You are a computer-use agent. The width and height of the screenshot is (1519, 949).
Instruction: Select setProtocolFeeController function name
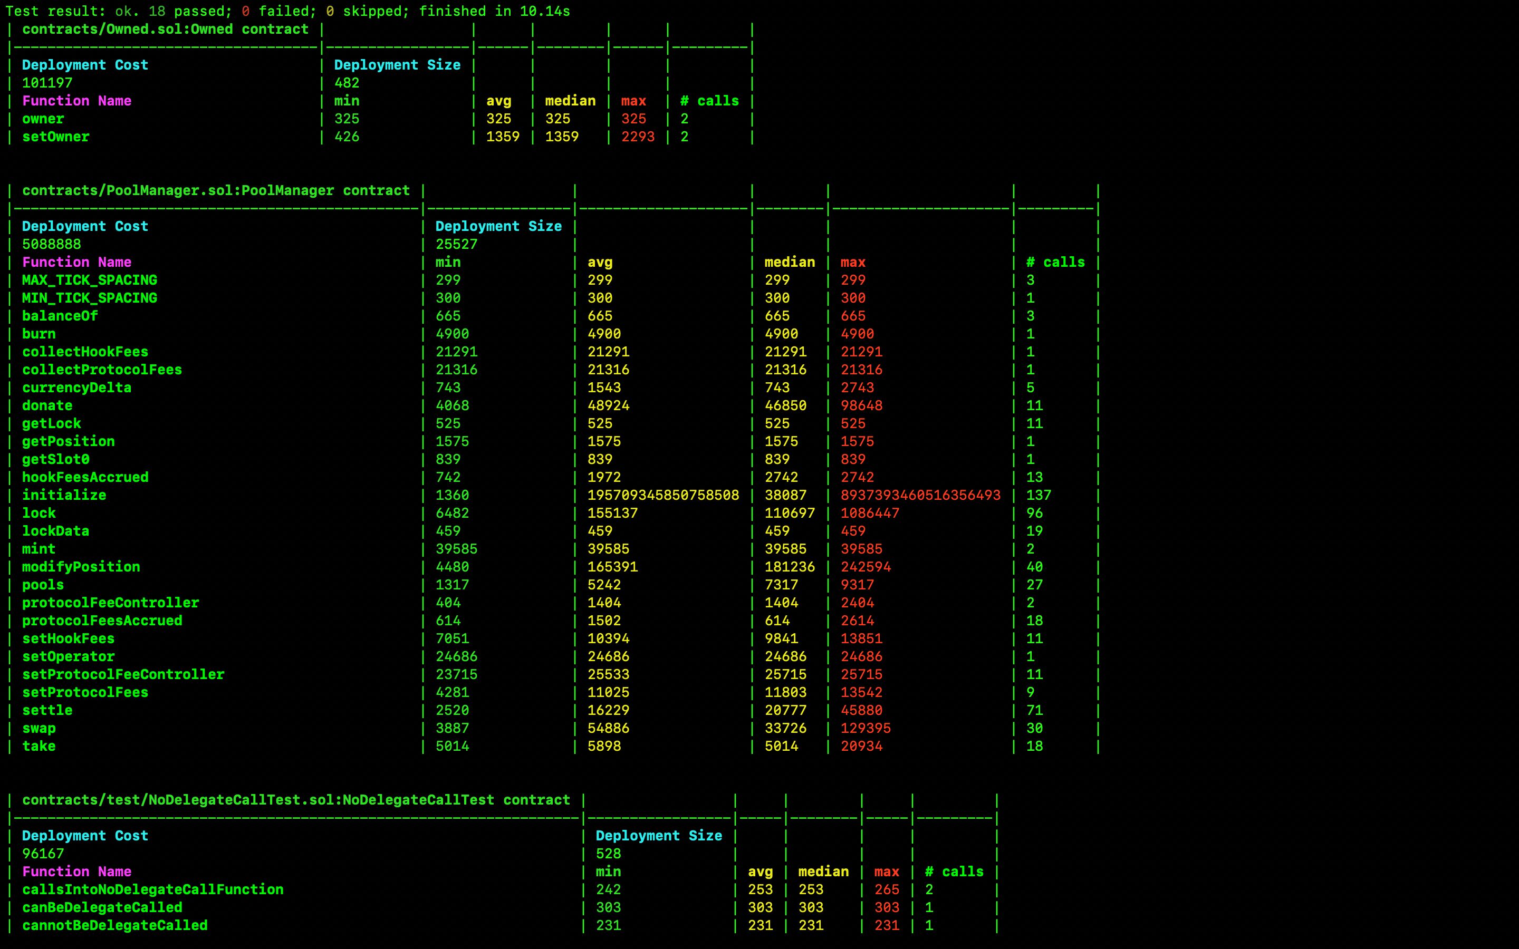(x=123, y=674)
